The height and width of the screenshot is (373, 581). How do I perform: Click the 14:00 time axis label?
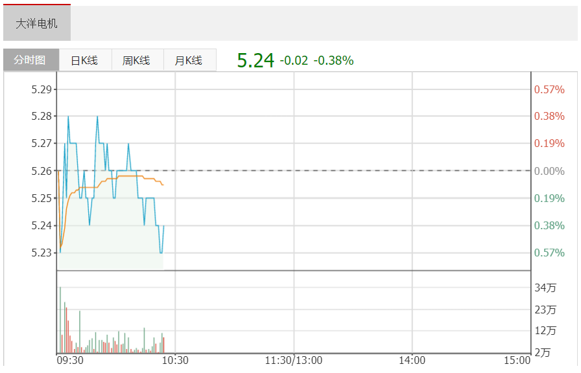pyautogui.click(x=412, y=360)
